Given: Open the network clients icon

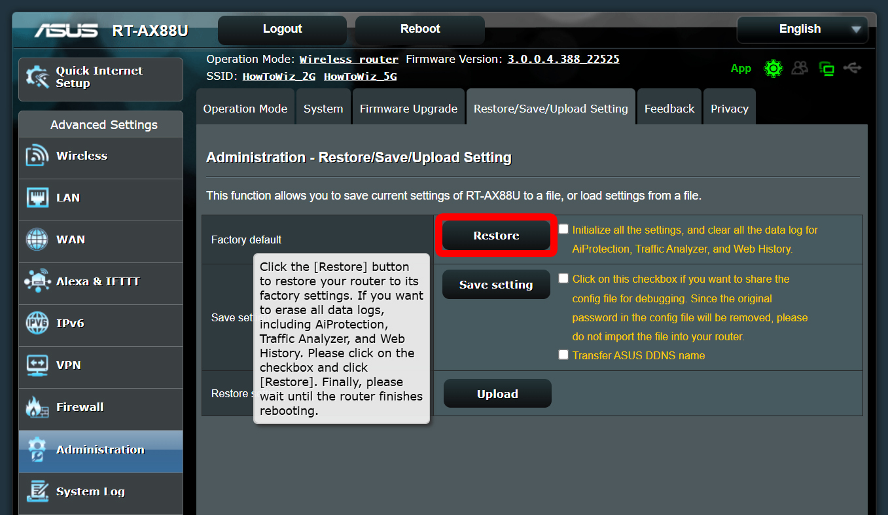Looking at the screenshot, I should (826, 68).
